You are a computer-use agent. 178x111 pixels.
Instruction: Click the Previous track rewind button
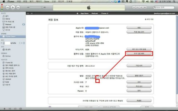8,7
